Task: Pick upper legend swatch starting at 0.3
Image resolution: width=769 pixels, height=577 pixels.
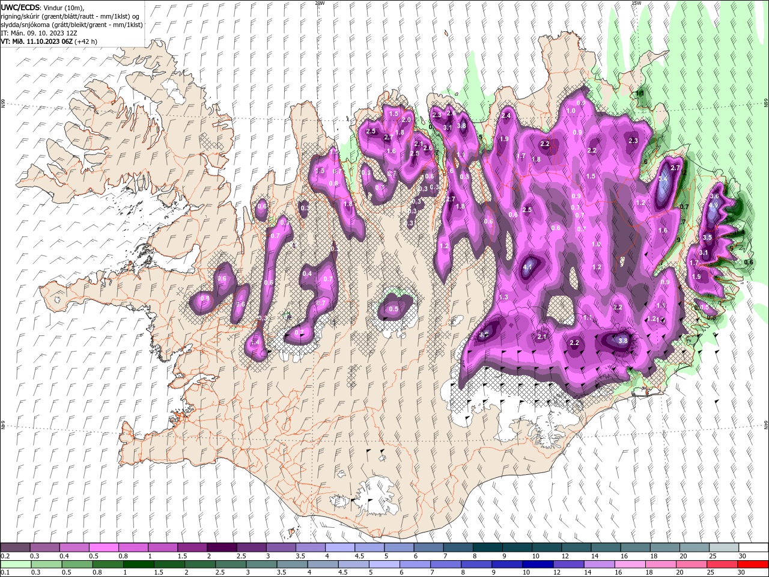Action: (x=45, y=548)
